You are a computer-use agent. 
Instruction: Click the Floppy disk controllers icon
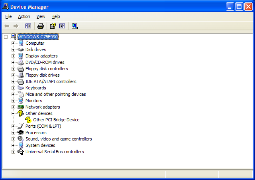coord(21,69)
